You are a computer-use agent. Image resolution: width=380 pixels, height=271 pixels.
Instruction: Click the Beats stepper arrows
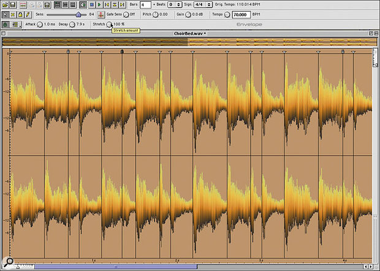coord(178,5)
